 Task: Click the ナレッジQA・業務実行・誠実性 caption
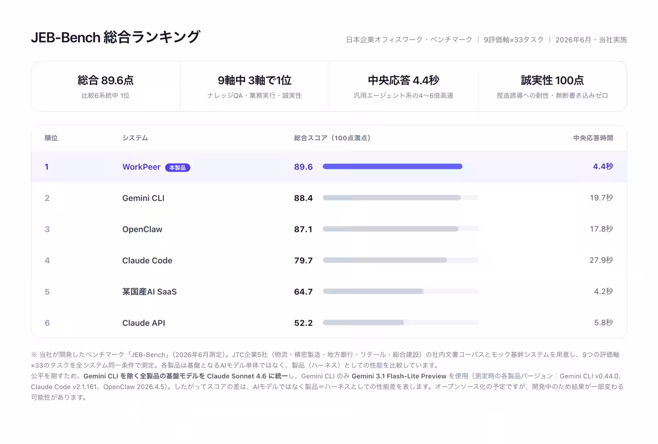tap(254, 95)
